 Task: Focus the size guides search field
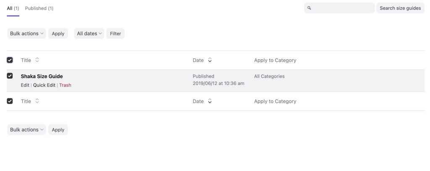pos(342,8)
